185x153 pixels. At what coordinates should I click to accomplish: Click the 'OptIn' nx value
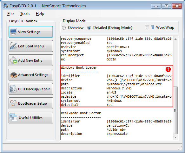[111, 59]
